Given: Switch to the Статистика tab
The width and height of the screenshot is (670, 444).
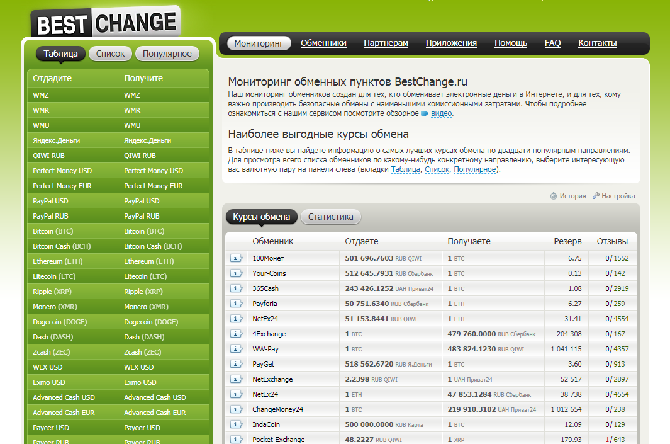Looking at the screenshot, I should pyautogui.click(x=331, y=217).
